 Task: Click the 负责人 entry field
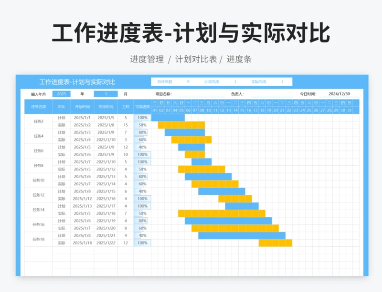tap(272, 94)
